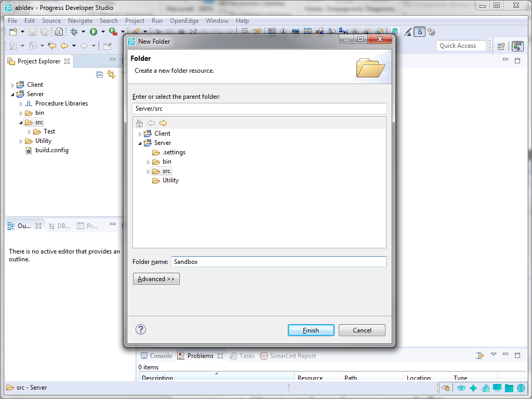The height and width of the screenshot is (399, 532).
Task: Switch to the Tasks tab
Action: [x=242, y=355]
